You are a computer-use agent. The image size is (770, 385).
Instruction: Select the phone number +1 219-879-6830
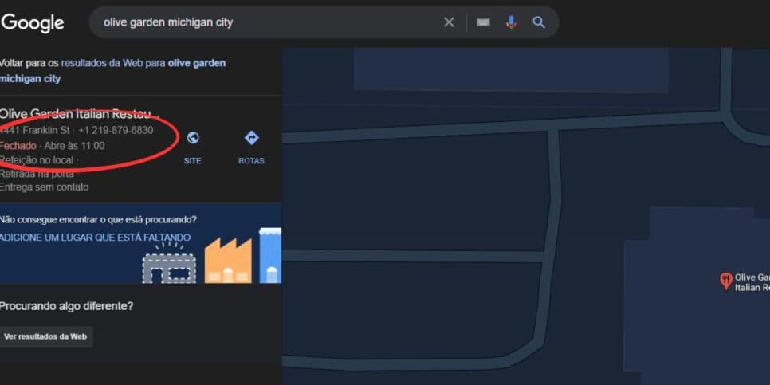tap(116, 131)
